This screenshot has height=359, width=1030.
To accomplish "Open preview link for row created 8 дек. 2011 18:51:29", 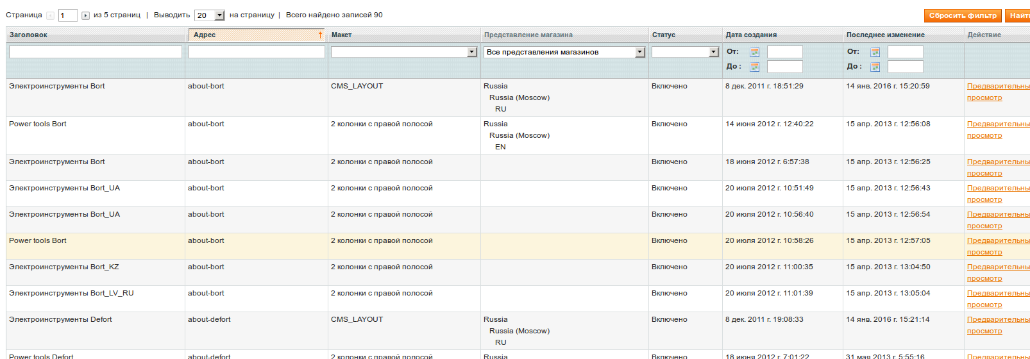I will 998,92.
